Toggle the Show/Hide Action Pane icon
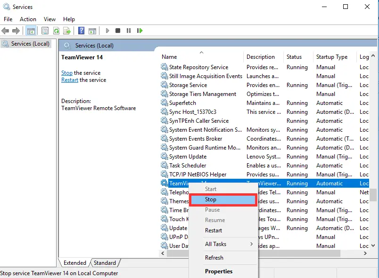 coord(92,31)
